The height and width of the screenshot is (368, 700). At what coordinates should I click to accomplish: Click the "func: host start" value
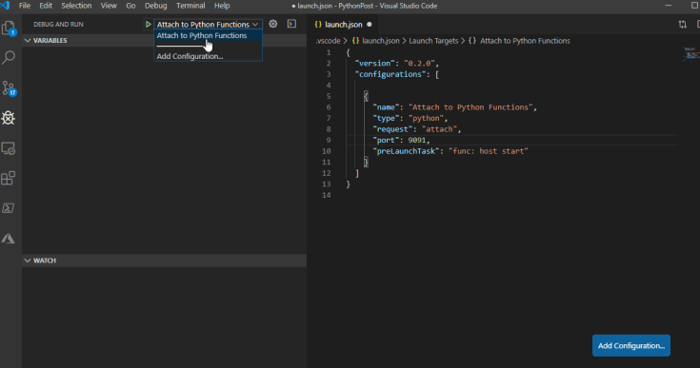point(489,151)
